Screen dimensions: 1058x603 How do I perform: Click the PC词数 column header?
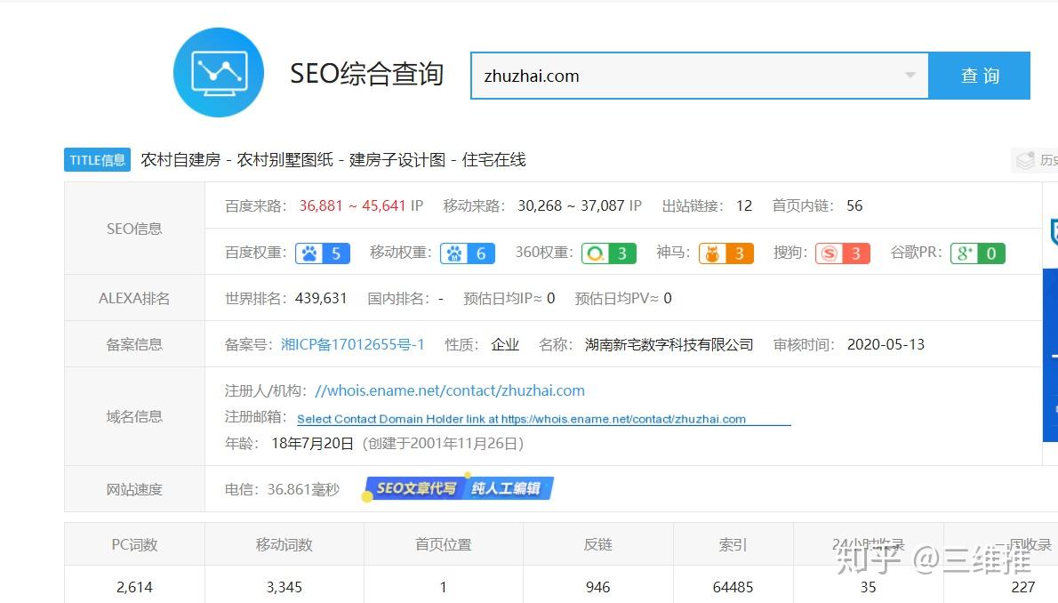(x=134, y=544)
